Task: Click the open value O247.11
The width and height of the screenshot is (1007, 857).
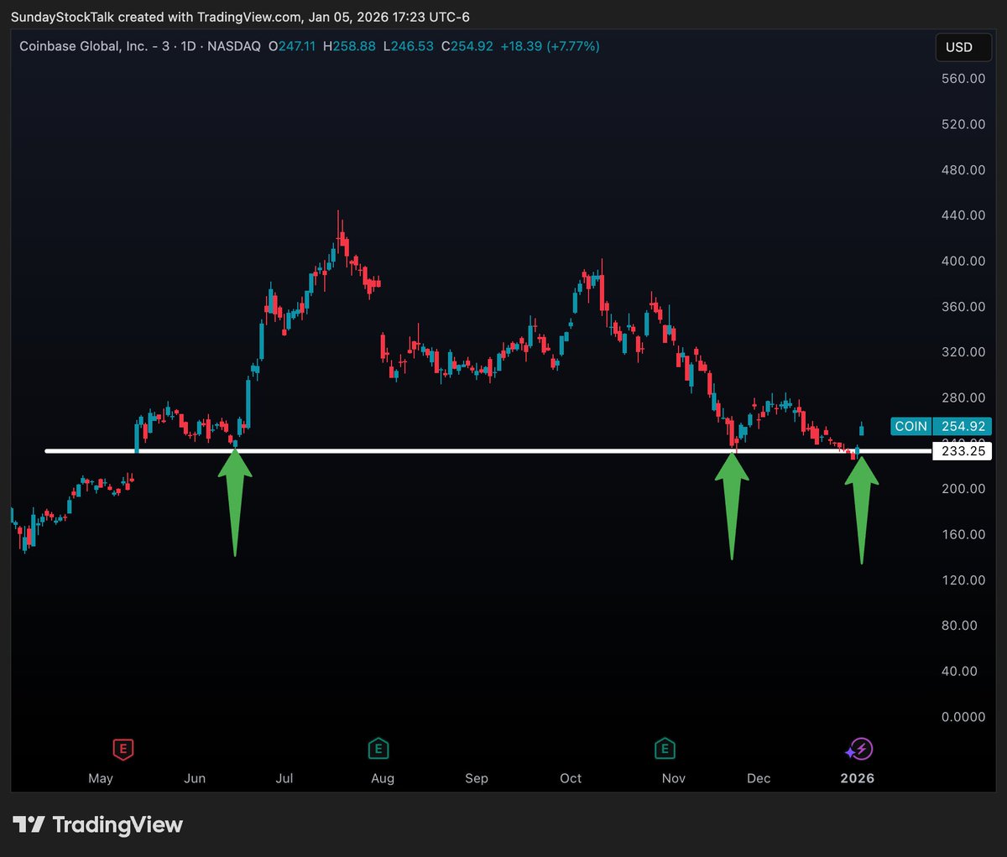Action: (x=292, y=46)
